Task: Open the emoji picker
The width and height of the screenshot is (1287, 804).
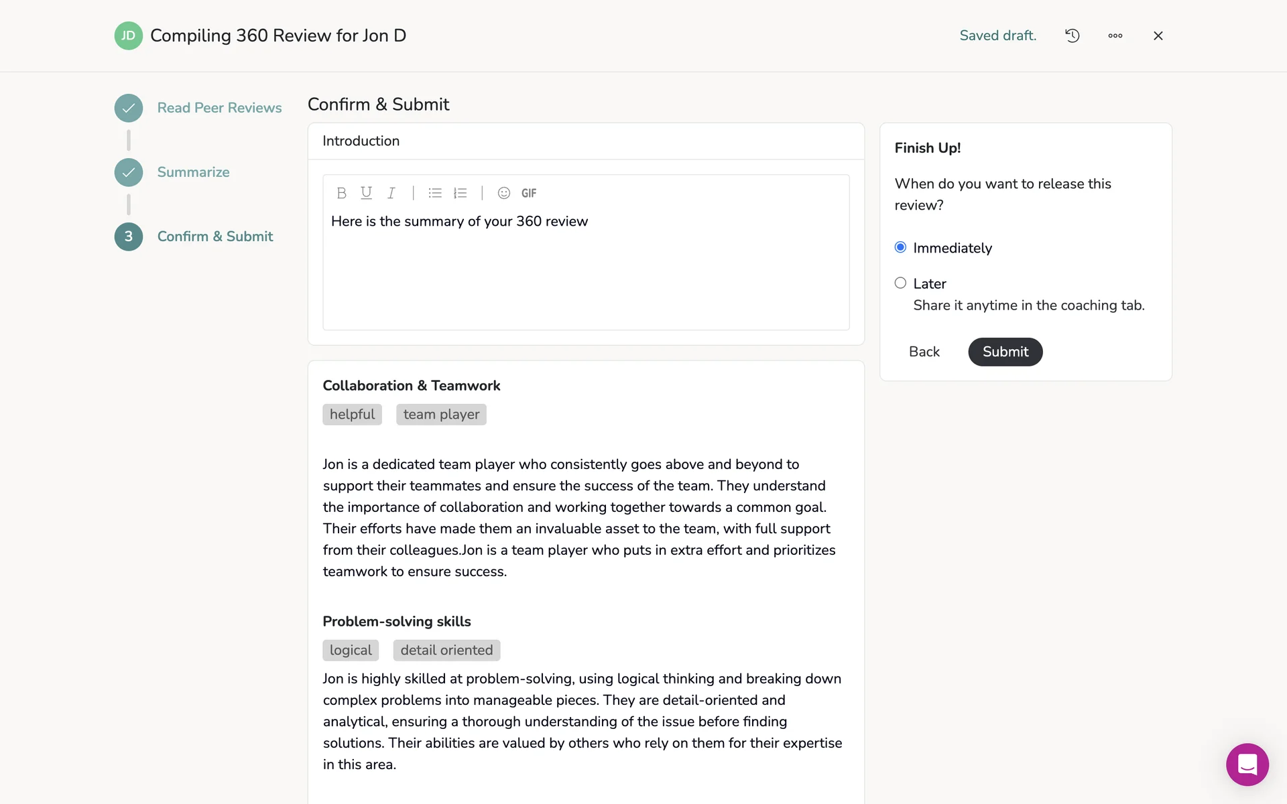Action: (504, 193)
